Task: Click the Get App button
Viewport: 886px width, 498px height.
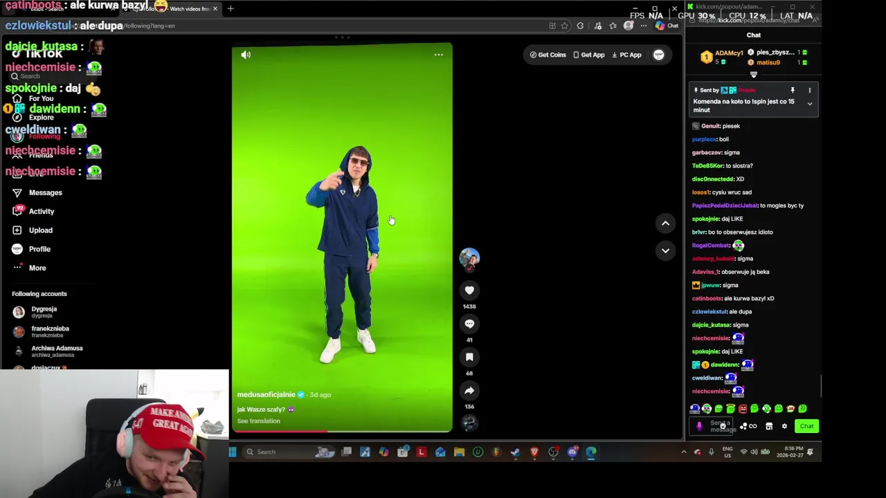Action: point(588,55)
